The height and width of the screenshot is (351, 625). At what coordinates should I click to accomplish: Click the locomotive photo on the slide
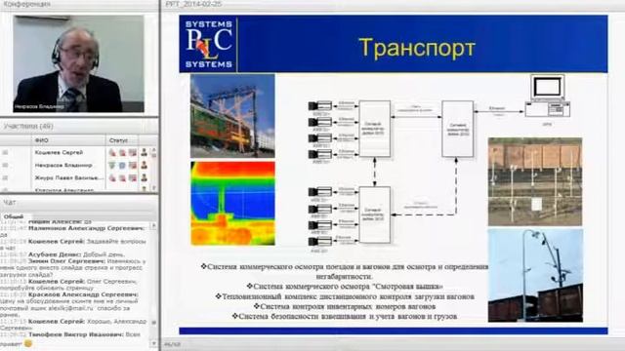pyautogui.click(x=232, y=116)
